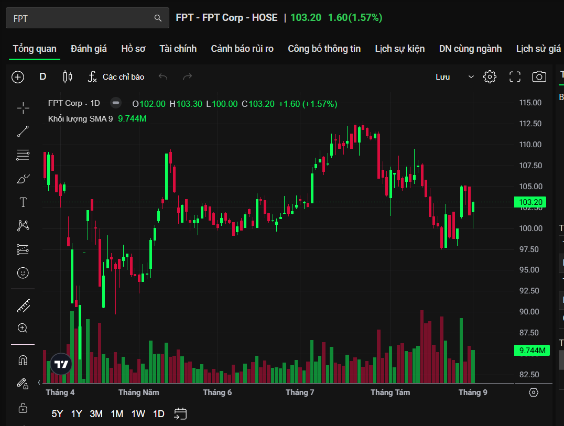Expand the Lưu dropdown arrow
The height and width of the screenshot is (426, 564).
(471, 77)
